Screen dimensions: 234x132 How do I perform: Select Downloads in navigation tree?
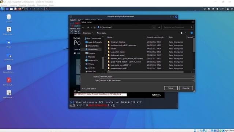click(x=91, y=49)
